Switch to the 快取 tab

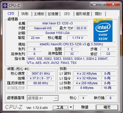(x=25, y=14)
